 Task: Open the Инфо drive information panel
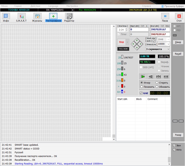coord(6,16)
